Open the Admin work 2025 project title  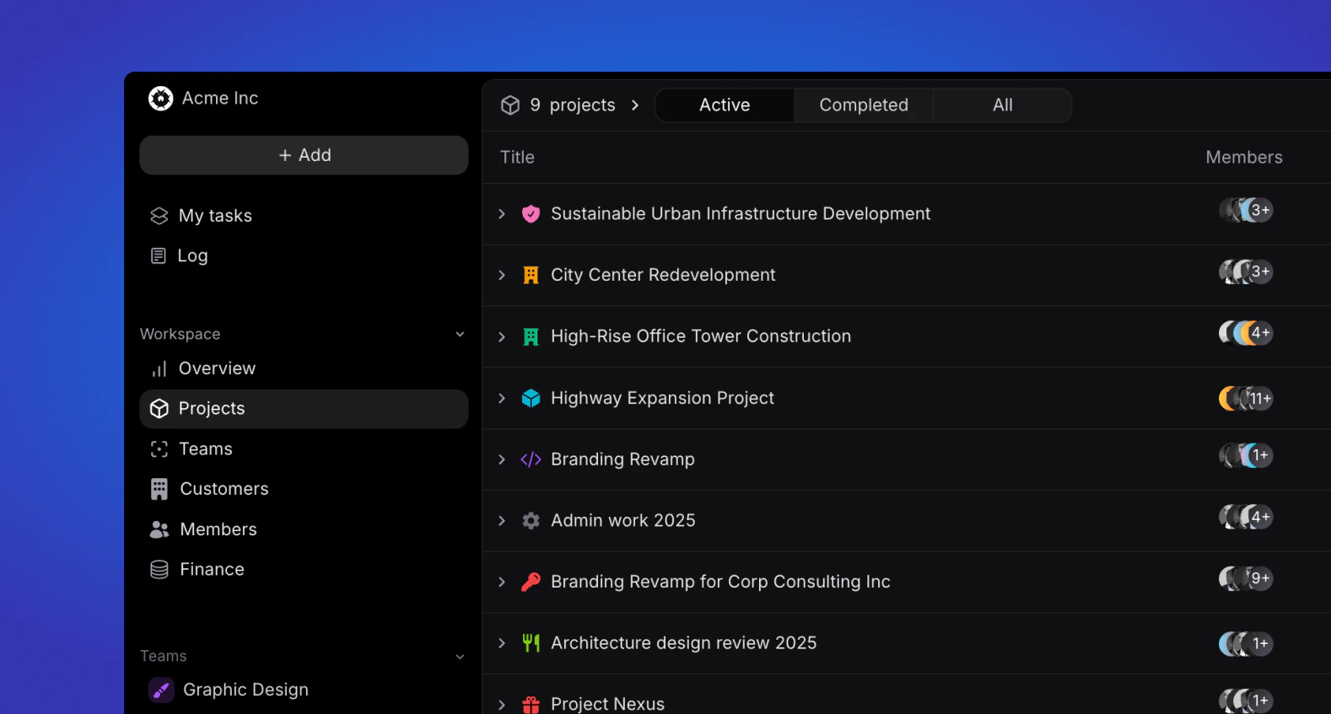[623, 521]
